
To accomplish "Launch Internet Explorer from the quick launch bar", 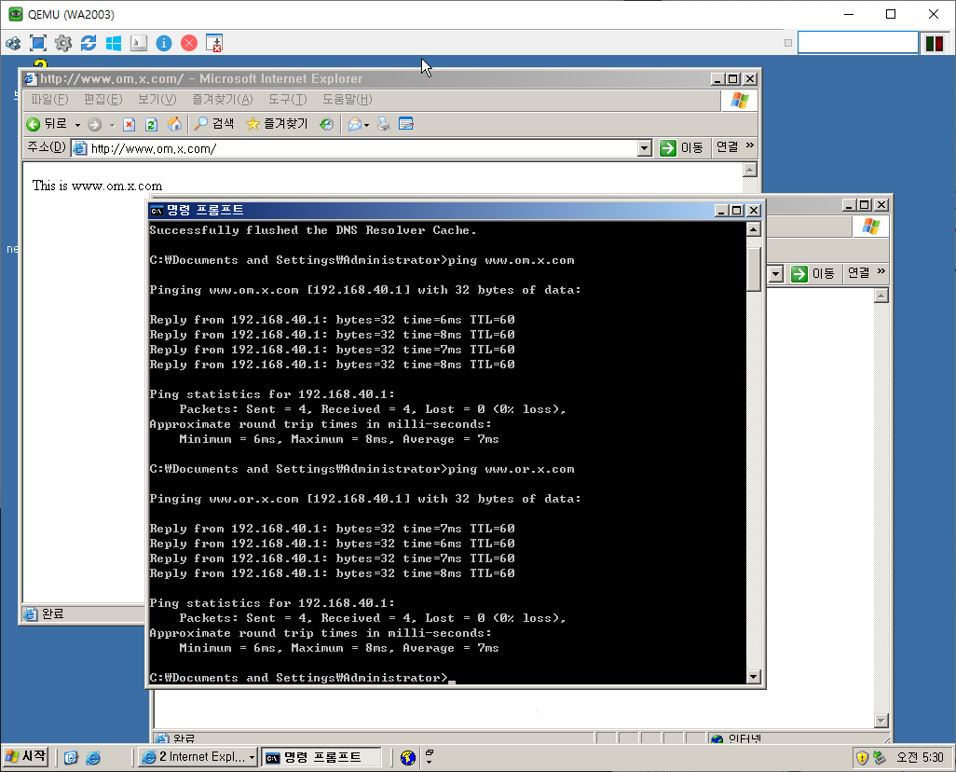I will click(93, 758).
